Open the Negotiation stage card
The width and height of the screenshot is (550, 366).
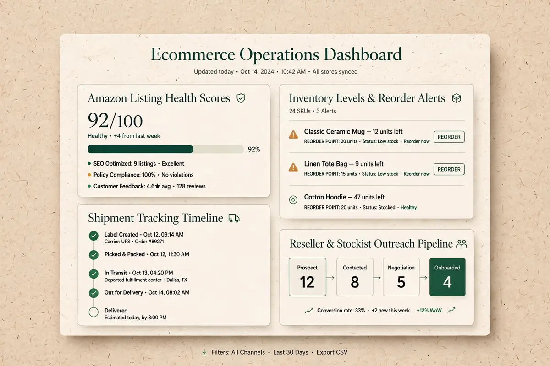click(401, 277)
